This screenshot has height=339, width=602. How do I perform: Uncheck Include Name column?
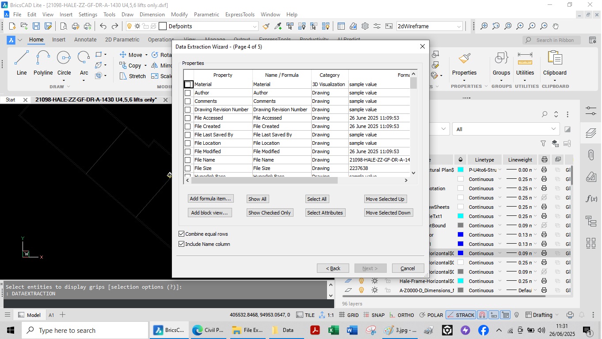181,244
